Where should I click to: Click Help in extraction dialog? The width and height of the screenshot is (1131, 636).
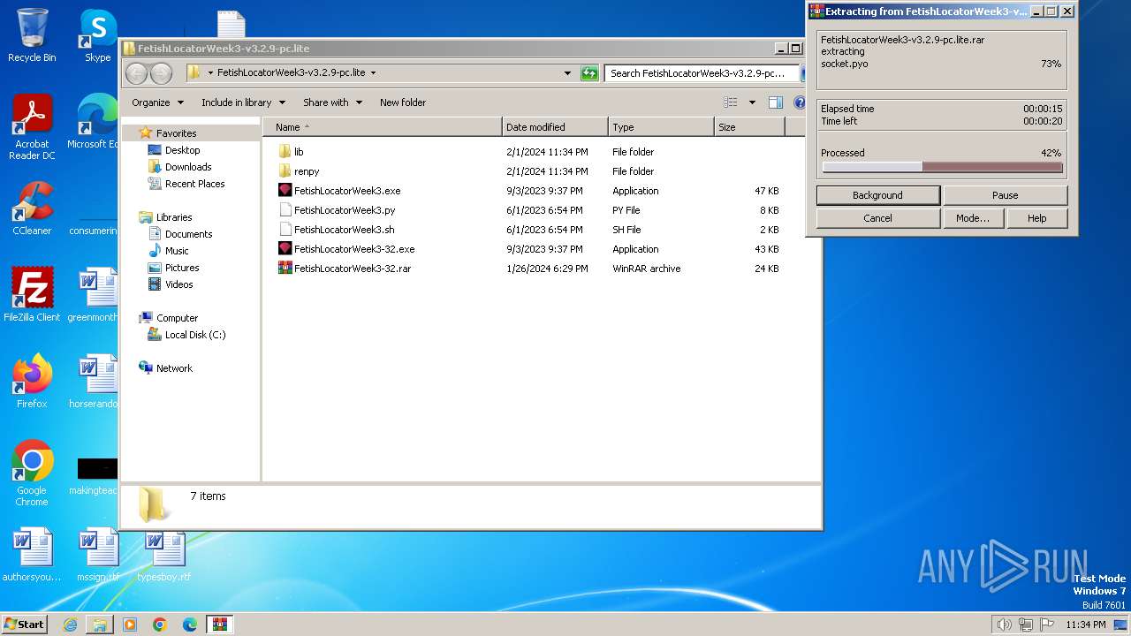[1037, 218]
